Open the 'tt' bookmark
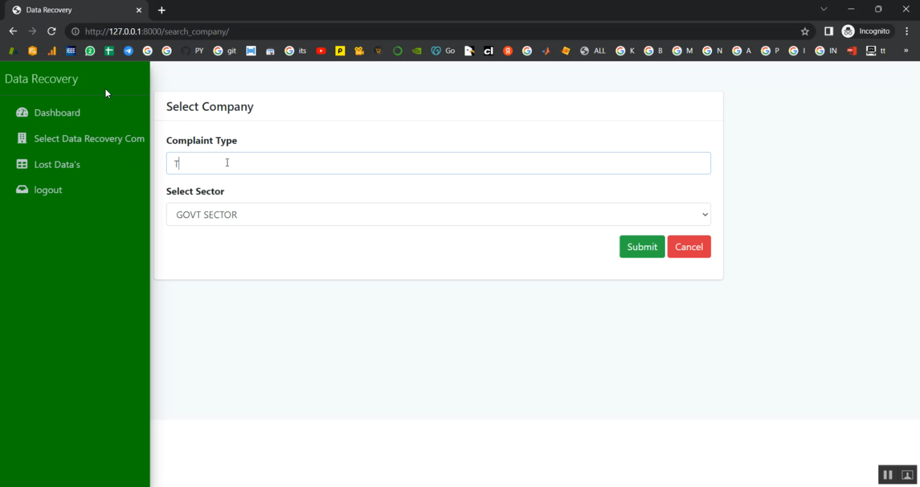Viewport: 920px width, 487px height. tap(876, 51)
